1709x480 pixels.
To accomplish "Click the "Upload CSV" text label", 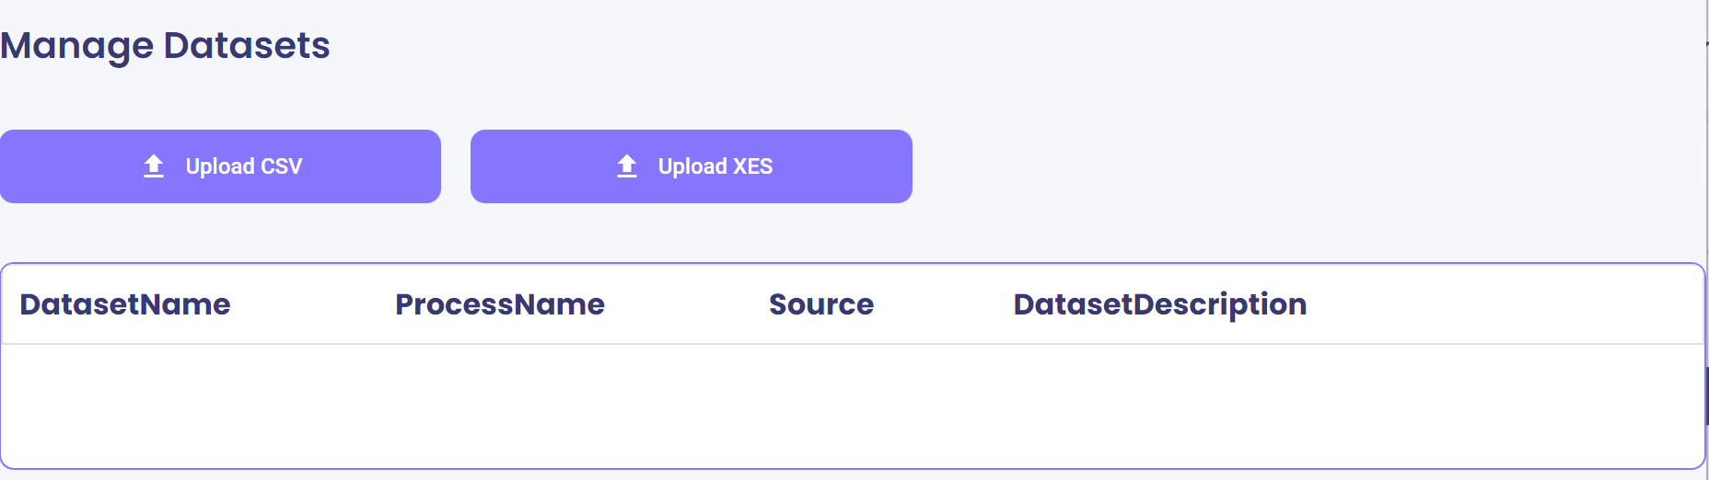I will click(244, 166).
